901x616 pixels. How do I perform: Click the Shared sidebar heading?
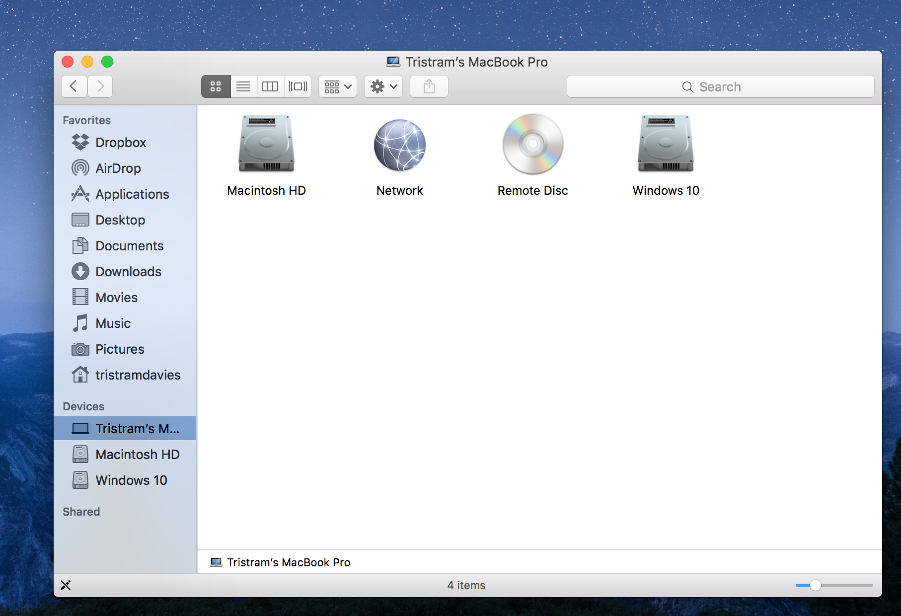pos(81,512)
